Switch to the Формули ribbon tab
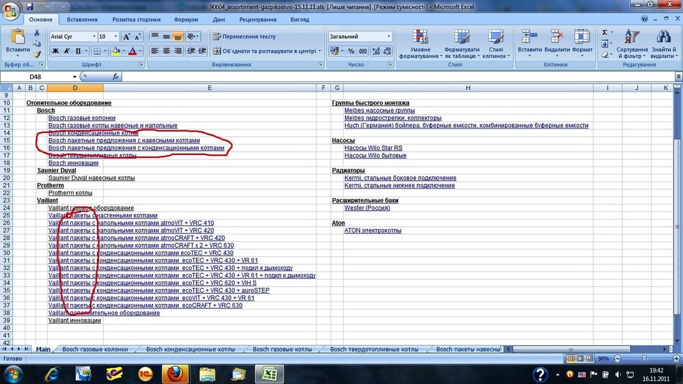This screenshot has width=683, height=384. click(186, 20)
